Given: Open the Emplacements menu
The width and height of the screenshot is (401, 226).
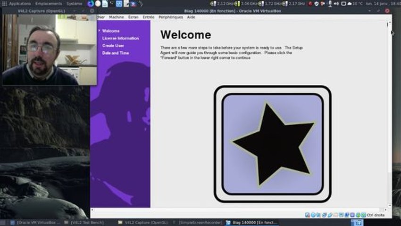Looking at the screenshot, I should [49, 4].
